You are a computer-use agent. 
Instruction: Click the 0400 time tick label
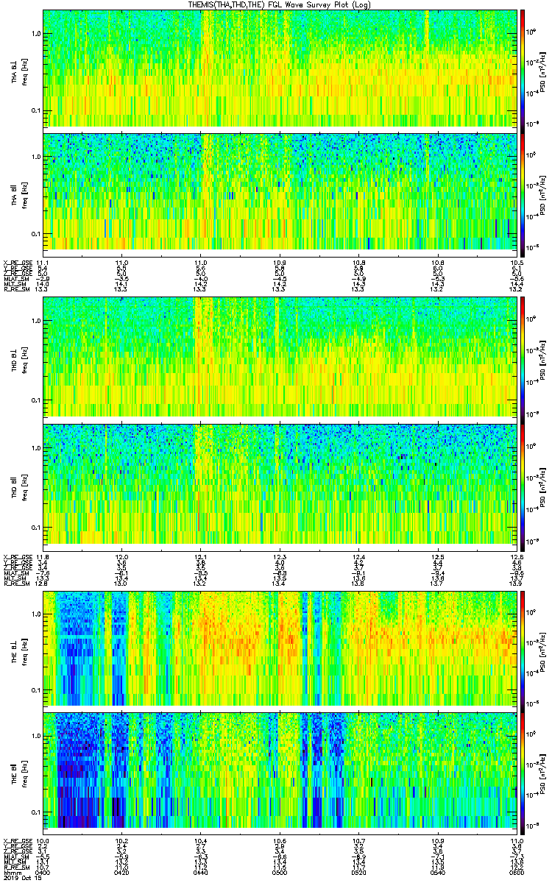pyautogui.click(x=43, y=871)
